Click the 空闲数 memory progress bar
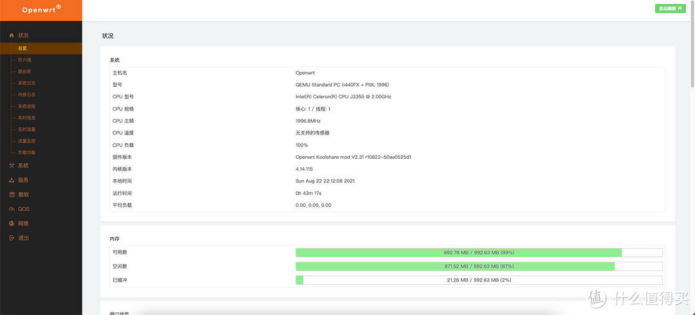Viewport: 695px width, 315px height. tap(479, 266)
